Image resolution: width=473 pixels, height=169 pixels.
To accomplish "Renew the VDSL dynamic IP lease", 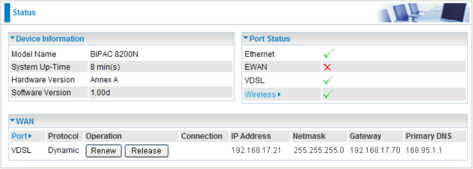I will point(103,151).
